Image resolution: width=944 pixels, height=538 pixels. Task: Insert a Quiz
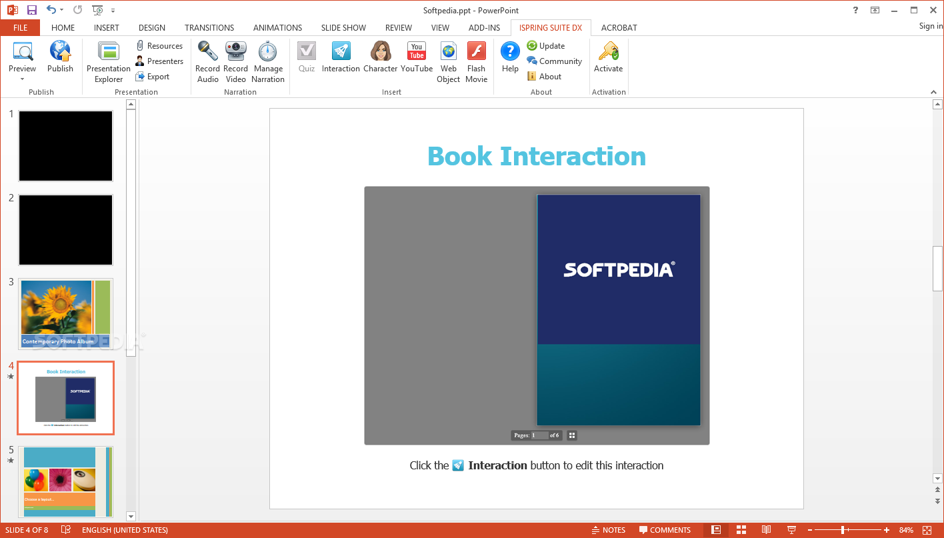[307, 57]
